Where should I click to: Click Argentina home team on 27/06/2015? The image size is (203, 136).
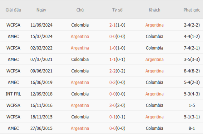pos(80,128)
